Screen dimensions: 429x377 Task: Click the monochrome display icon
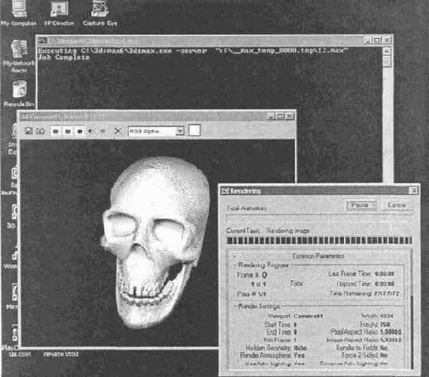pos(102,130)
